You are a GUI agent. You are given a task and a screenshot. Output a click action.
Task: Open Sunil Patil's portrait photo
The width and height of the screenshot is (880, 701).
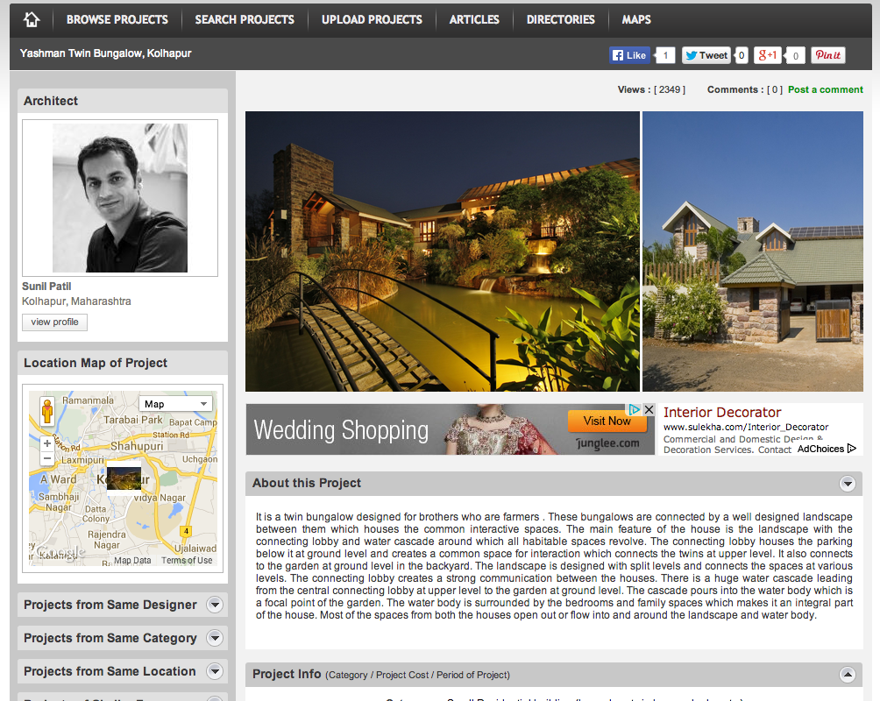click(120, 198)
